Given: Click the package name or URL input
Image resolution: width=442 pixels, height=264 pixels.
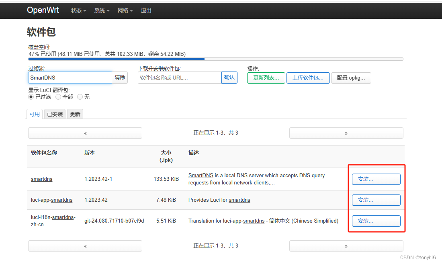Looking at the screenshot, I should pyautogui.click(x=180, y=78).
